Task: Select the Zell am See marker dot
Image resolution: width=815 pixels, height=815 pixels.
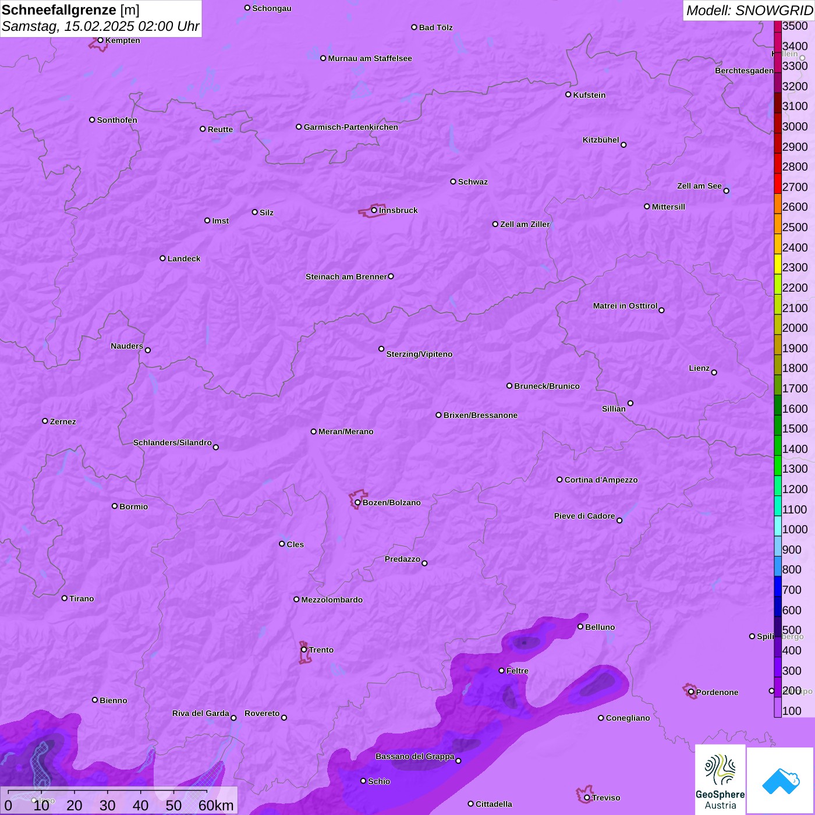Action: point(726,191)
